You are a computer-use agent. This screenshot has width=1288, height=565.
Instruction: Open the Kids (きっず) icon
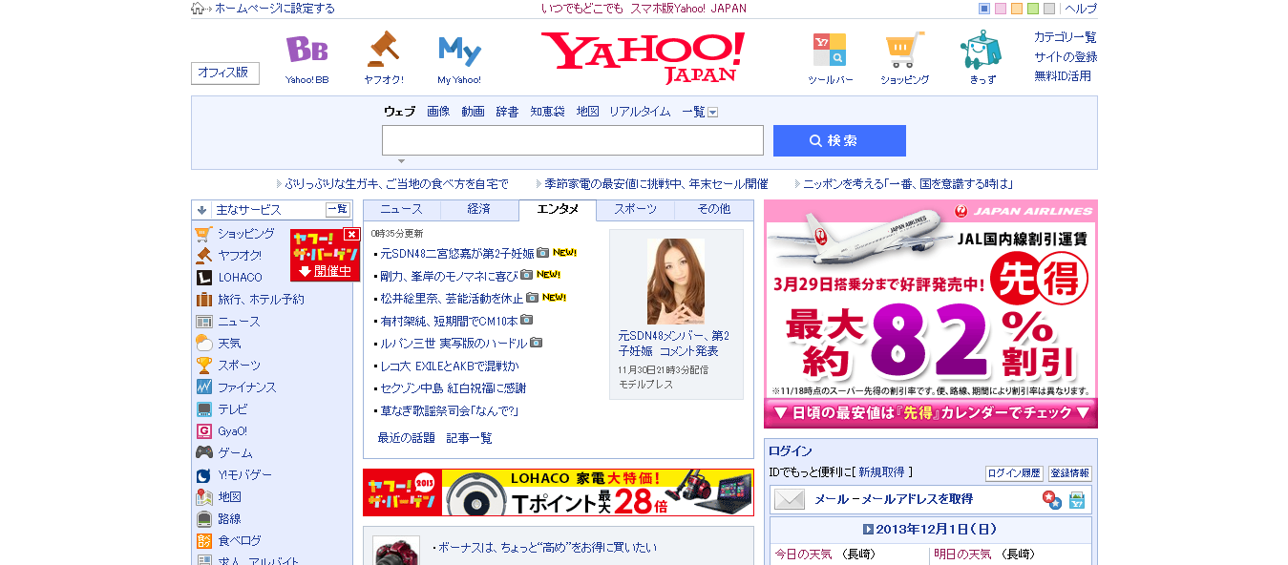[981, 49]
